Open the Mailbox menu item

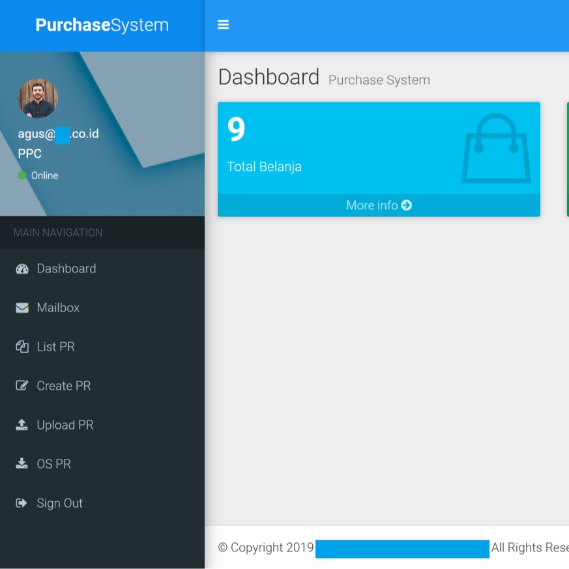(57, 307)
